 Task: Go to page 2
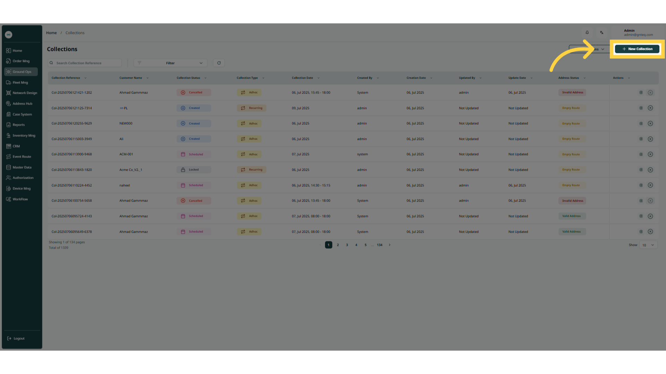(338, 245)
